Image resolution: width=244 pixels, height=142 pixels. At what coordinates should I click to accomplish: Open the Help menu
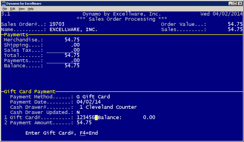(x=31, y=9)
